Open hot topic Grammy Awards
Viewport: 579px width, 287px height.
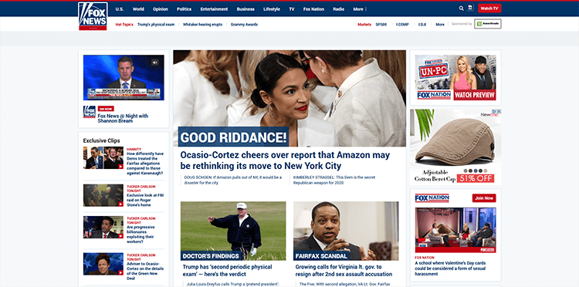tap(244, 25)
